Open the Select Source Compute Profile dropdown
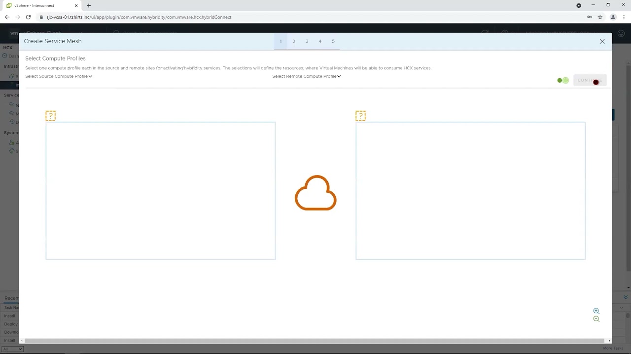This screenshot has height=354, width=631. pyautogui.click(x=58, y=76)
